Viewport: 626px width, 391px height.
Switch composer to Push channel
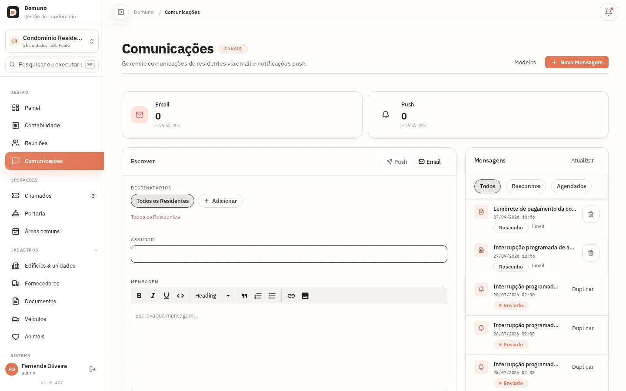(396, 162)
